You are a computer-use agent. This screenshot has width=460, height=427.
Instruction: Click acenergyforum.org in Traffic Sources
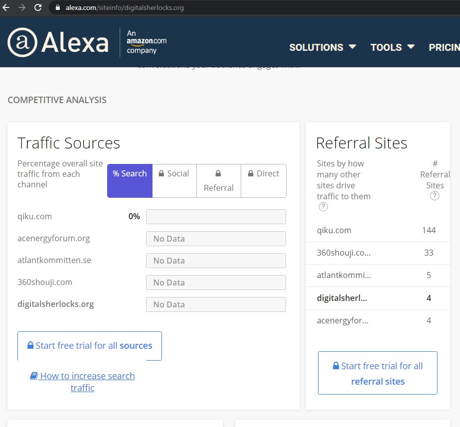[54, 239]
